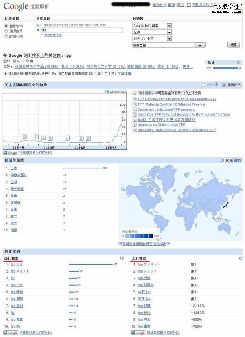The image size is (245, 337).
Task: Click the help icon for 上升搜索
Action: pos(240,258)
